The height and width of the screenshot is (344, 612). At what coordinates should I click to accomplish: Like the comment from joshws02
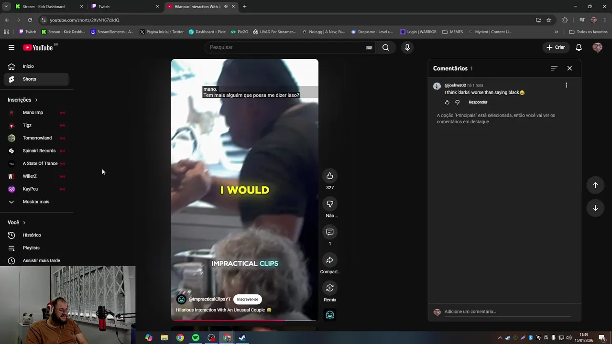(x=447, y=102)
